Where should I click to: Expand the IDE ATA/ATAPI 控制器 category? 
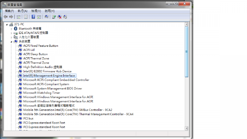coord(11,33)
